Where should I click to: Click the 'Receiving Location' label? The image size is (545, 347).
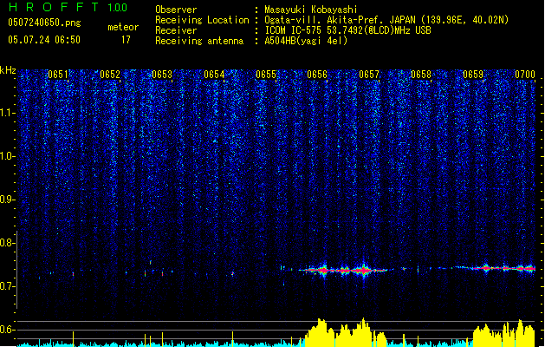tap(202, 20)
